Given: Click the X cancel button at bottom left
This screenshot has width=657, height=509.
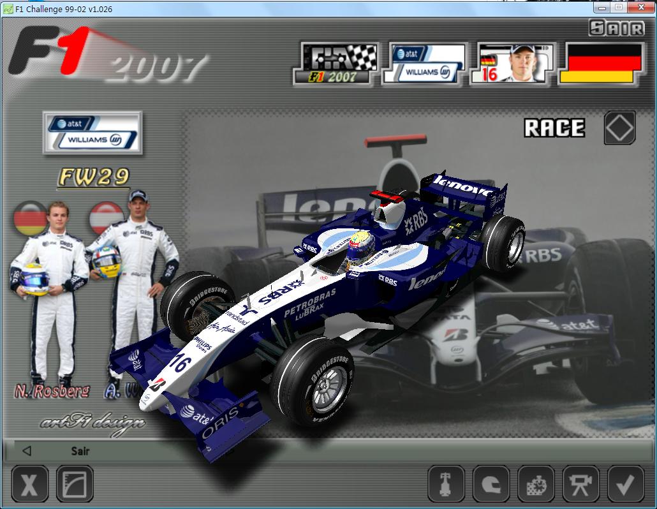Looking at the screenshot, I should tap(29, 484).
